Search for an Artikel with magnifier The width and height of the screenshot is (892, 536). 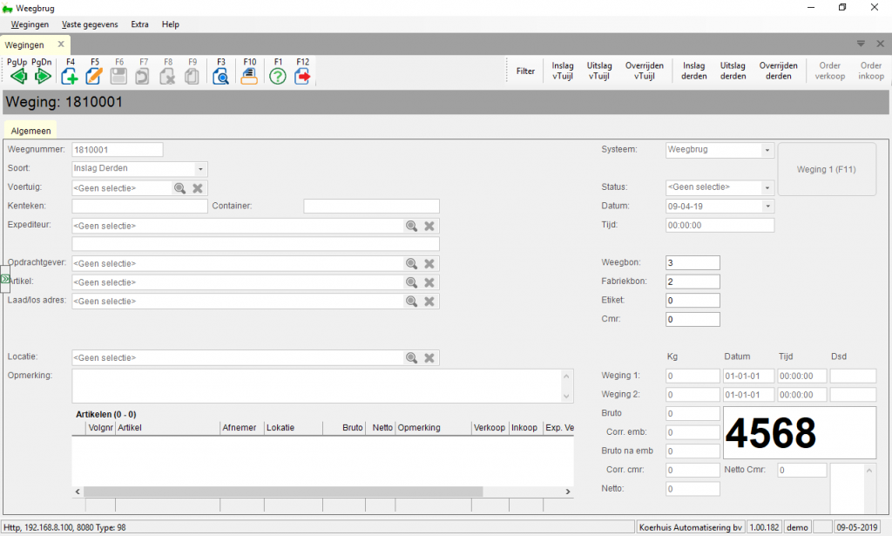click(411, 282)
